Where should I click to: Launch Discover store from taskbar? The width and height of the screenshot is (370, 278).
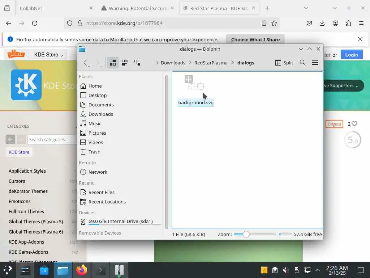pyautogui.click(x=44, y=270)
